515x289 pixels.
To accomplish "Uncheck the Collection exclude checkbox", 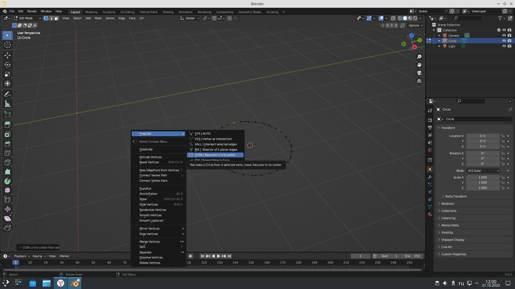I will click(499, 30).
